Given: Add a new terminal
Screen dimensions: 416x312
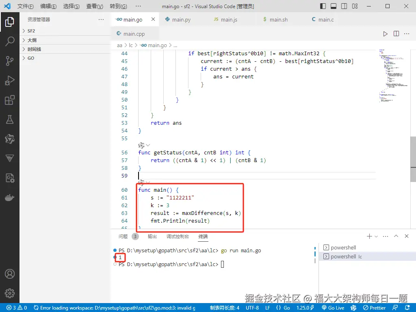Looking at the screenshot, I should pyautogui.click(x=369, y=236).
